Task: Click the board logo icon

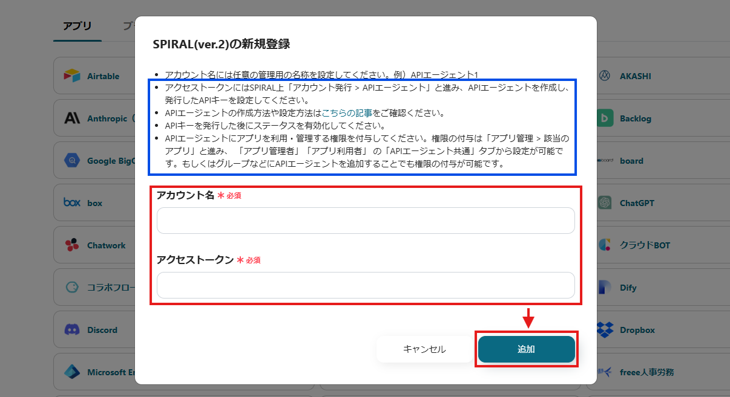Action: (x=605, y=161)
